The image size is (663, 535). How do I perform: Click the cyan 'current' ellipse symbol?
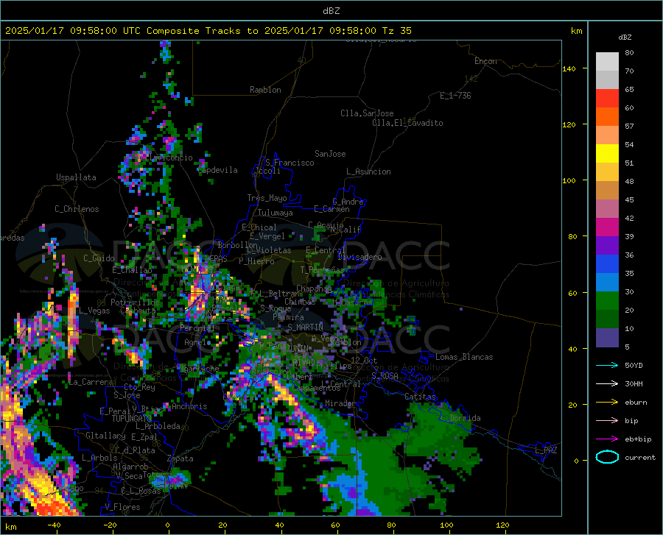(607, 457)
